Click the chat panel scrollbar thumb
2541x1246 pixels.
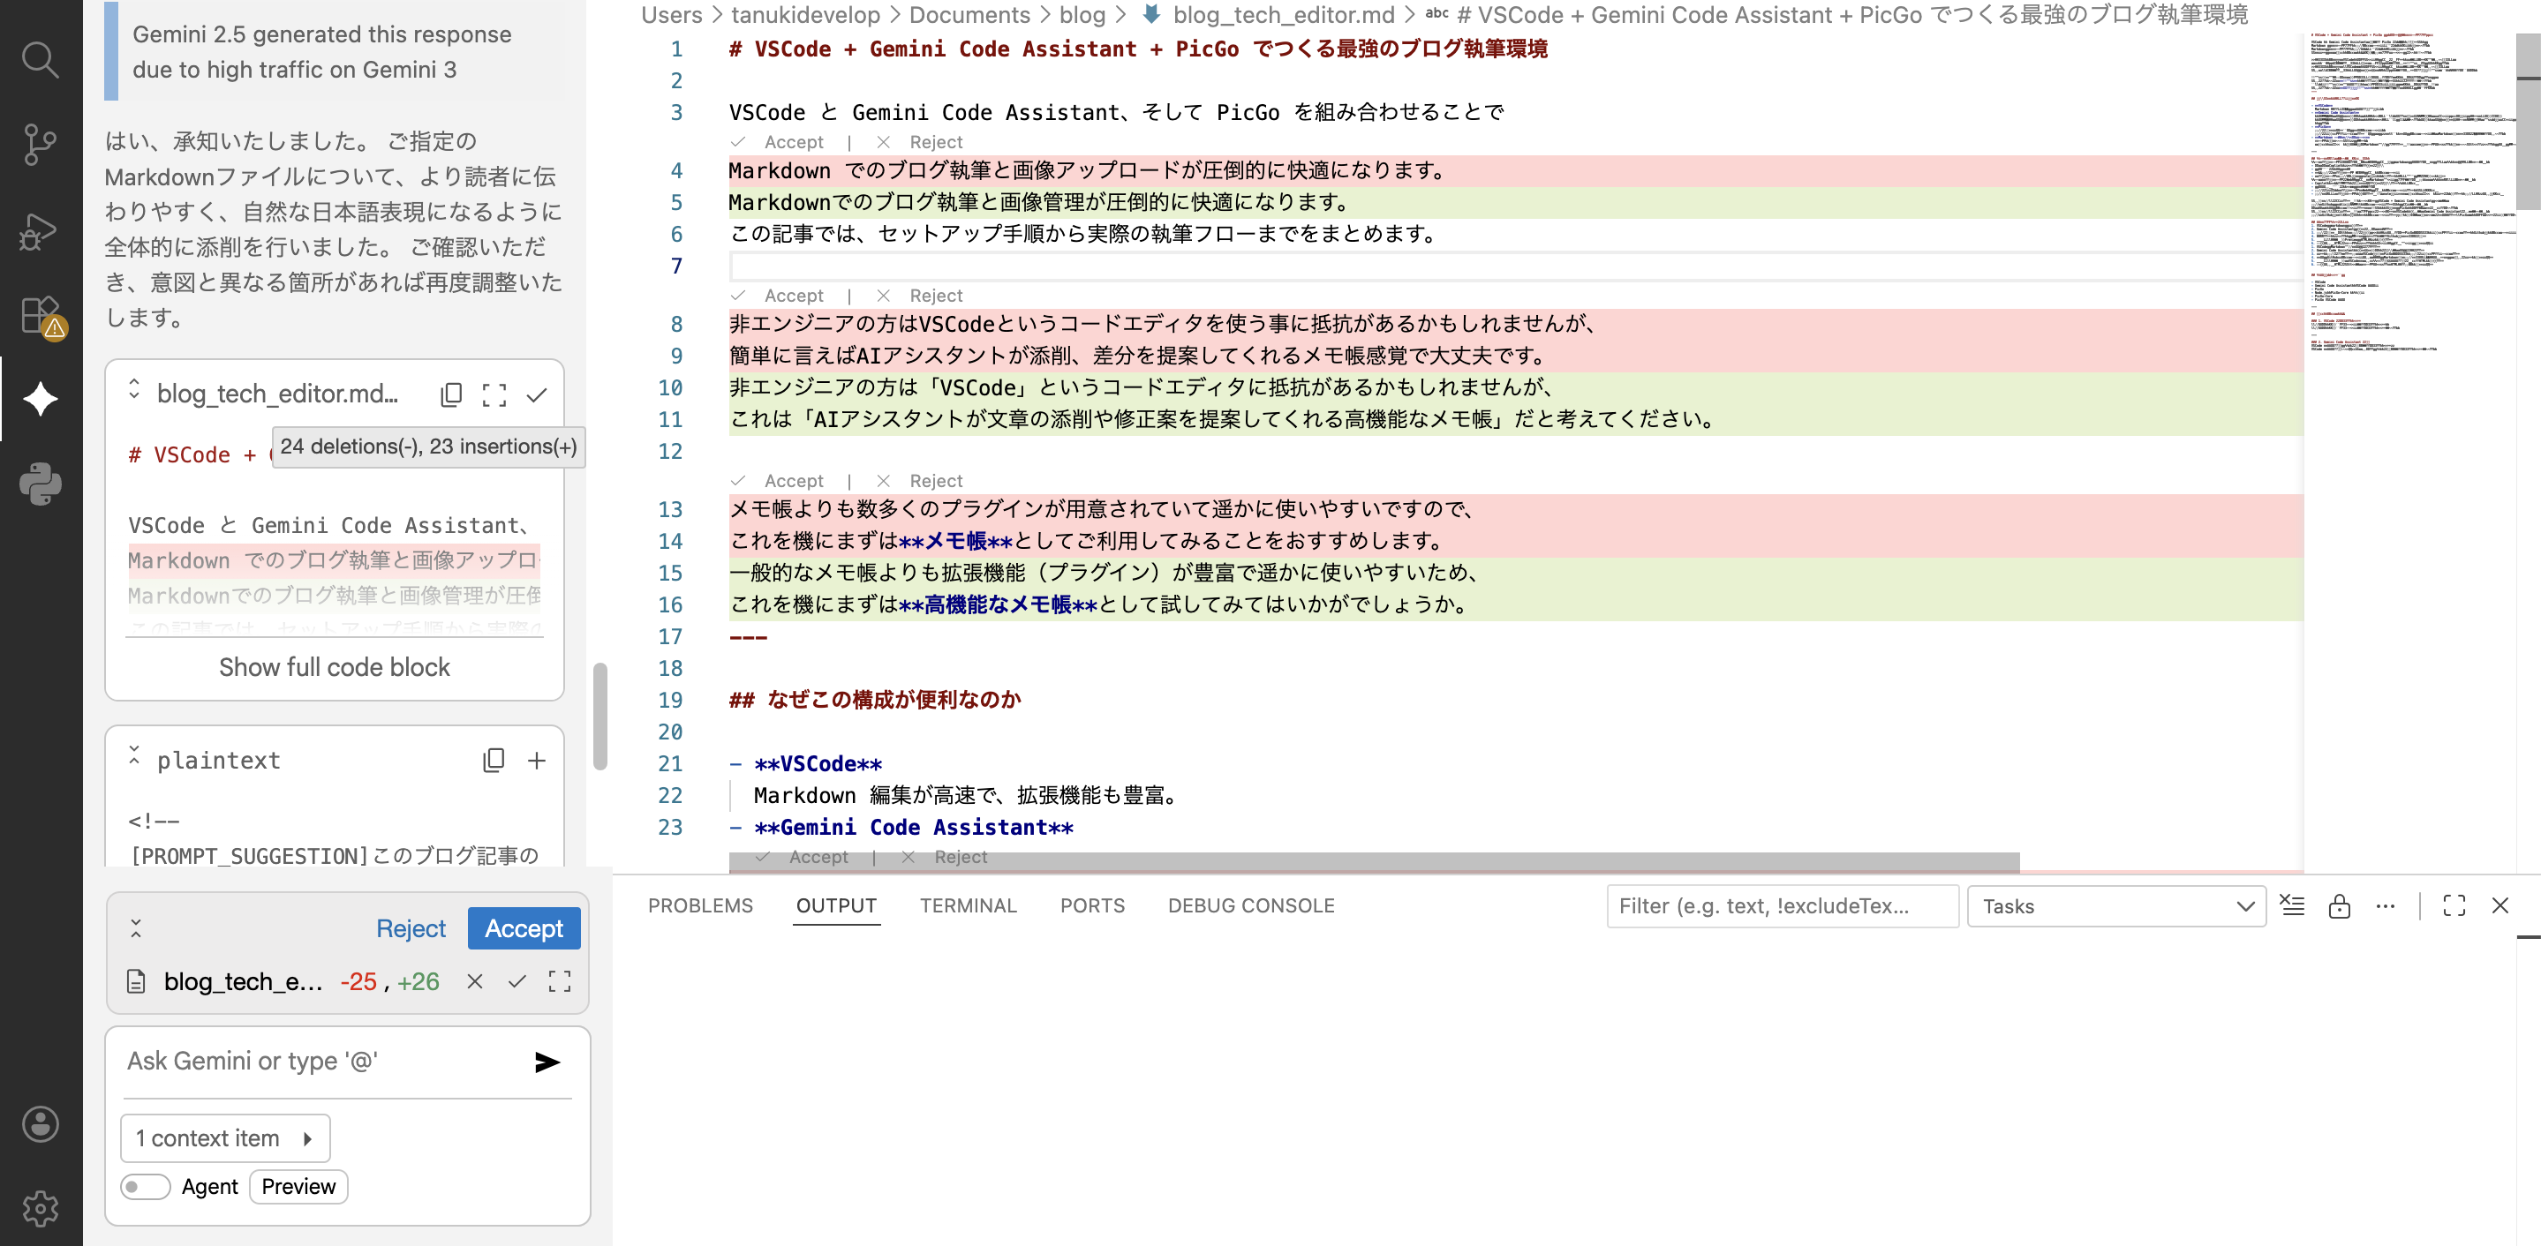(599, 717)
